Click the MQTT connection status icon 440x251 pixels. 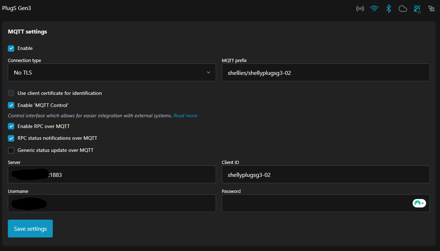pyautogui.click(x=417, y=9)
